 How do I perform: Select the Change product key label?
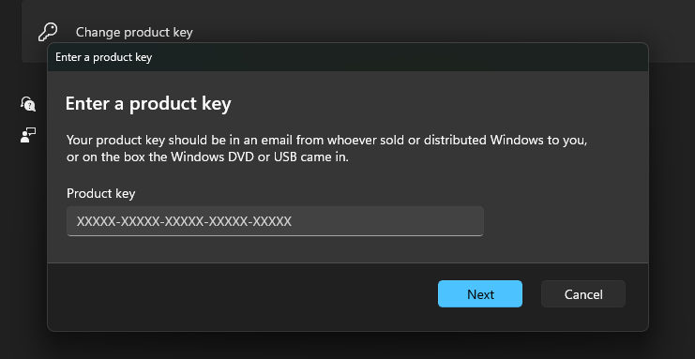coord(134,33)
